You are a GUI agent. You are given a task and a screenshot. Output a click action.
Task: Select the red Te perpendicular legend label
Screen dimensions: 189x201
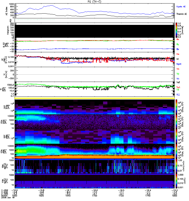coord(178,87)
